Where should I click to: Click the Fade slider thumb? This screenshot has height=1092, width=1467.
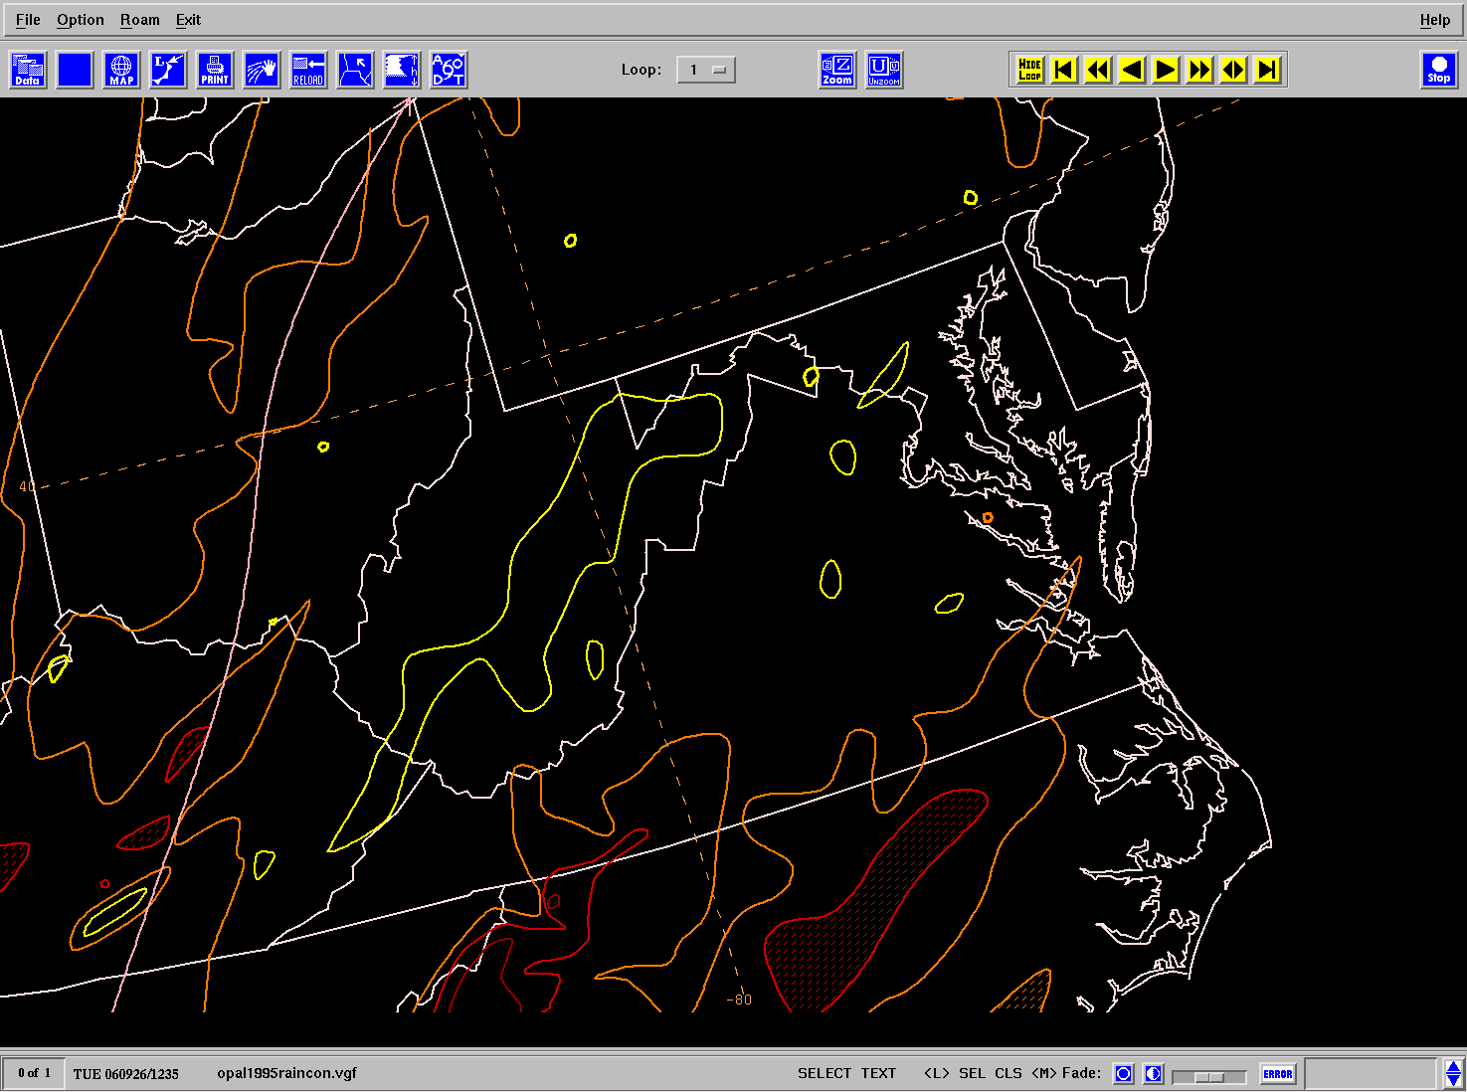pos(1209,1077)
